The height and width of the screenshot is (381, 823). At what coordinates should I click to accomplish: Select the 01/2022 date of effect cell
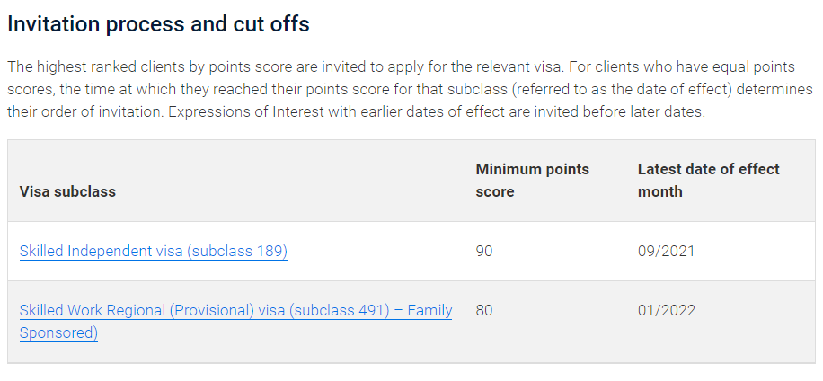[x=667, y=310]
